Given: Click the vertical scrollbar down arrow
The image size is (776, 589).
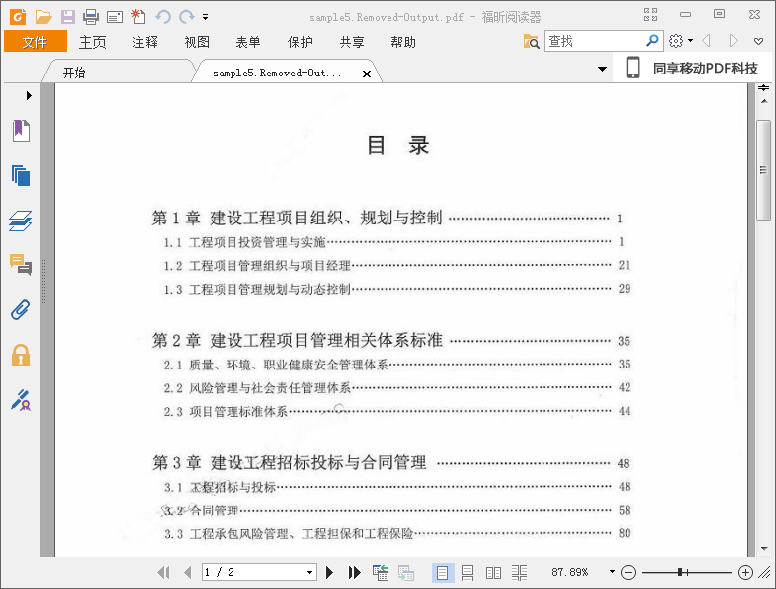Looking at the screenshot, I should point(764,549).
